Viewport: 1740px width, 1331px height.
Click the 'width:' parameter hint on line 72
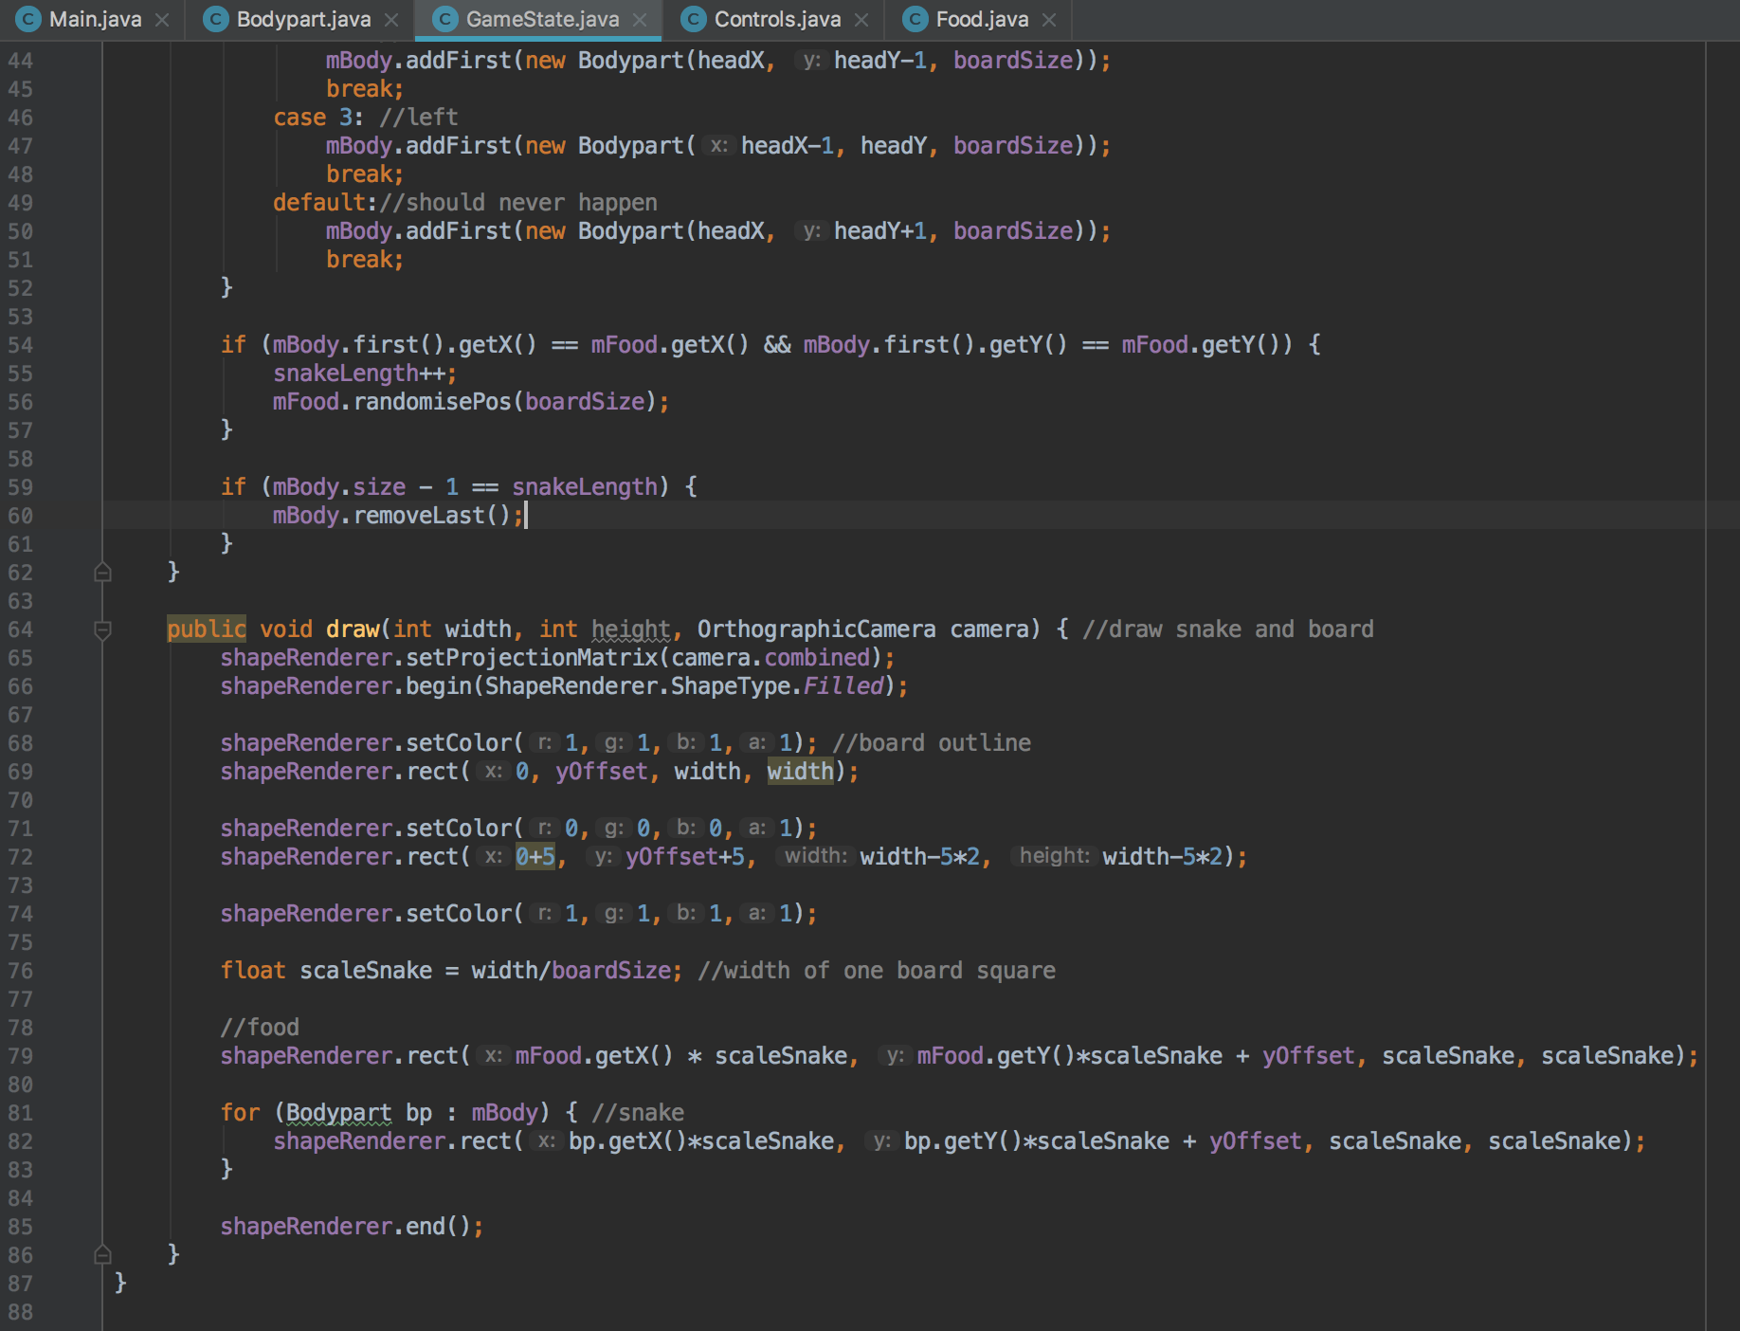(816, 856)
